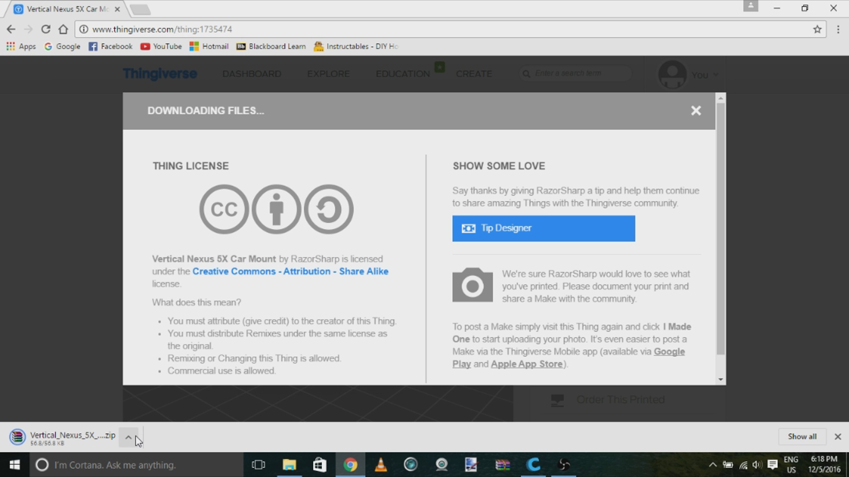The height and width of the screenshot is (477, 849).
Task: Click the Attribution person license icon
Action: tap(276, 209)
